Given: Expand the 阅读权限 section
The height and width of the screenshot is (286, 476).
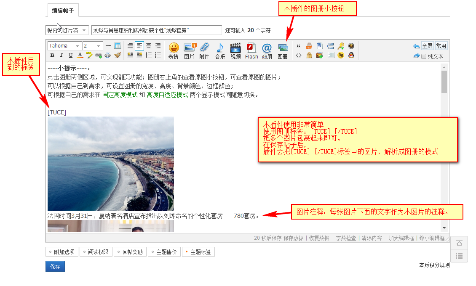Looking at the screenshot, I should coord(96,252).
